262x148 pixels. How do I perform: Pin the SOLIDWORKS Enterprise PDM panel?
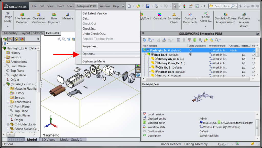click(257, 33)
